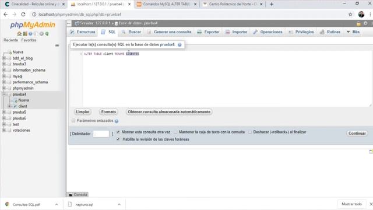Reload navigation panel green icon

tap(47, 34)
